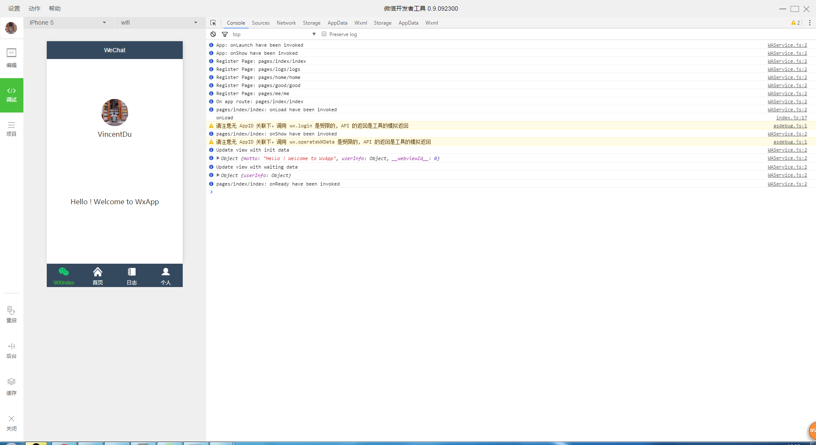Select log 'App: onLaunch have been invoked'
This screenshot has height=445, width=816.
click(260, 45)
